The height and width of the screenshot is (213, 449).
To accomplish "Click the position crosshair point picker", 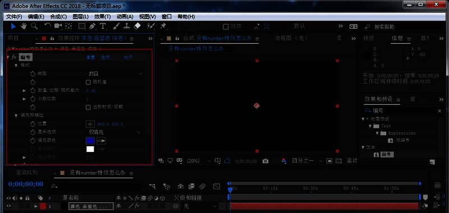I will click(x=90, y=124).
